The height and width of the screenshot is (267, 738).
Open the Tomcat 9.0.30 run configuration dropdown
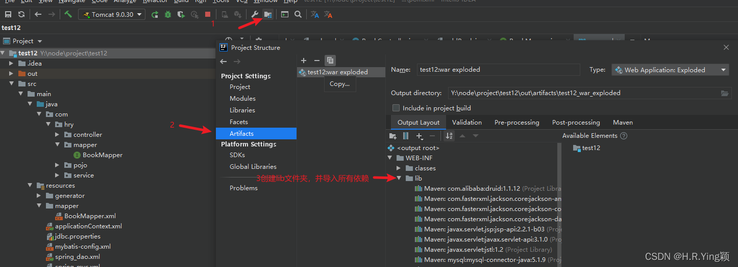[x=112, y=15]
